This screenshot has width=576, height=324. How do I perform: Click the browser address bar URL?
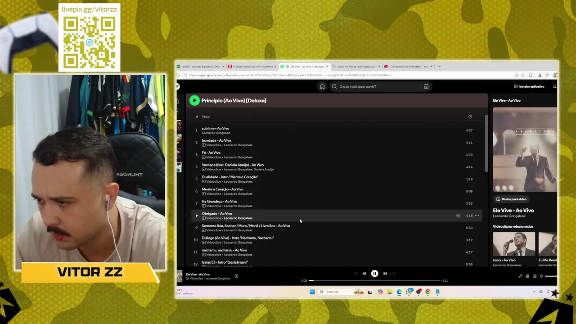(x=290, y=75)
